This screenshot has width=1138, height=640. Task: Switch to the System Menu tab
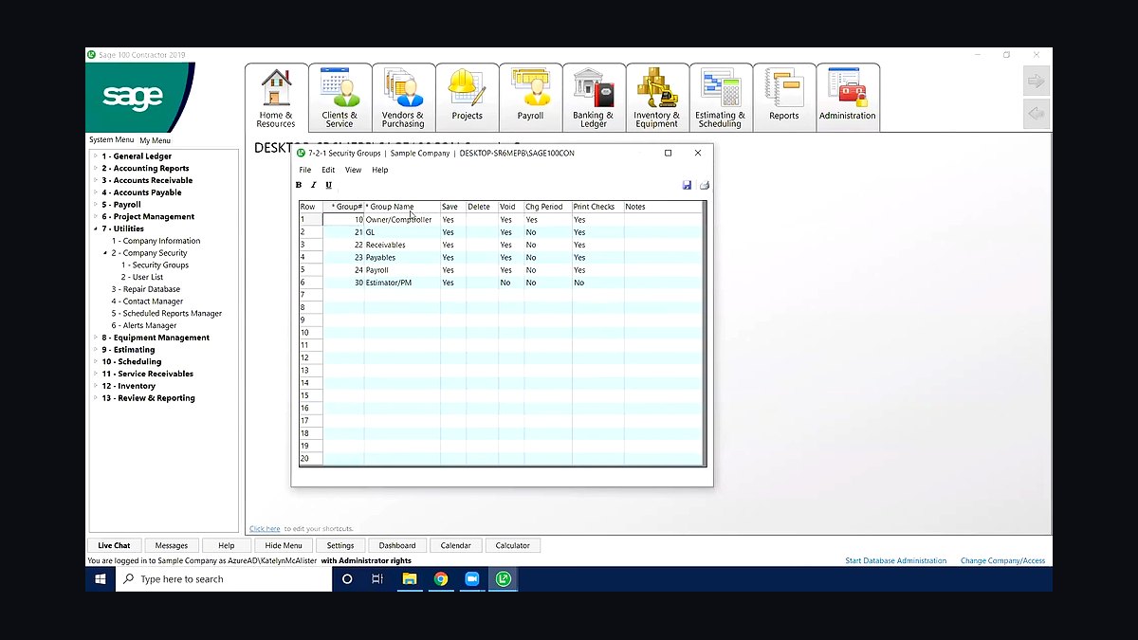coord(112,140)
